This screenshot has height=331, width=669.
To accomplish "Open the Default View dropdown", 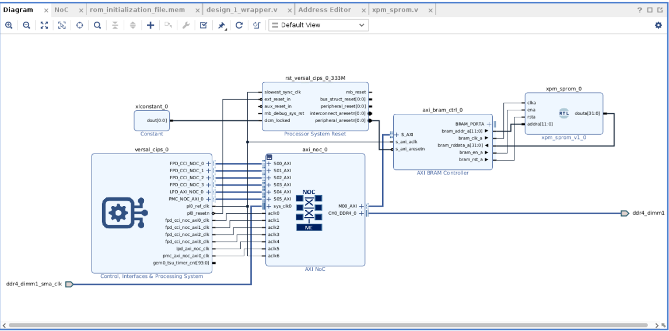I will [318, 25].
